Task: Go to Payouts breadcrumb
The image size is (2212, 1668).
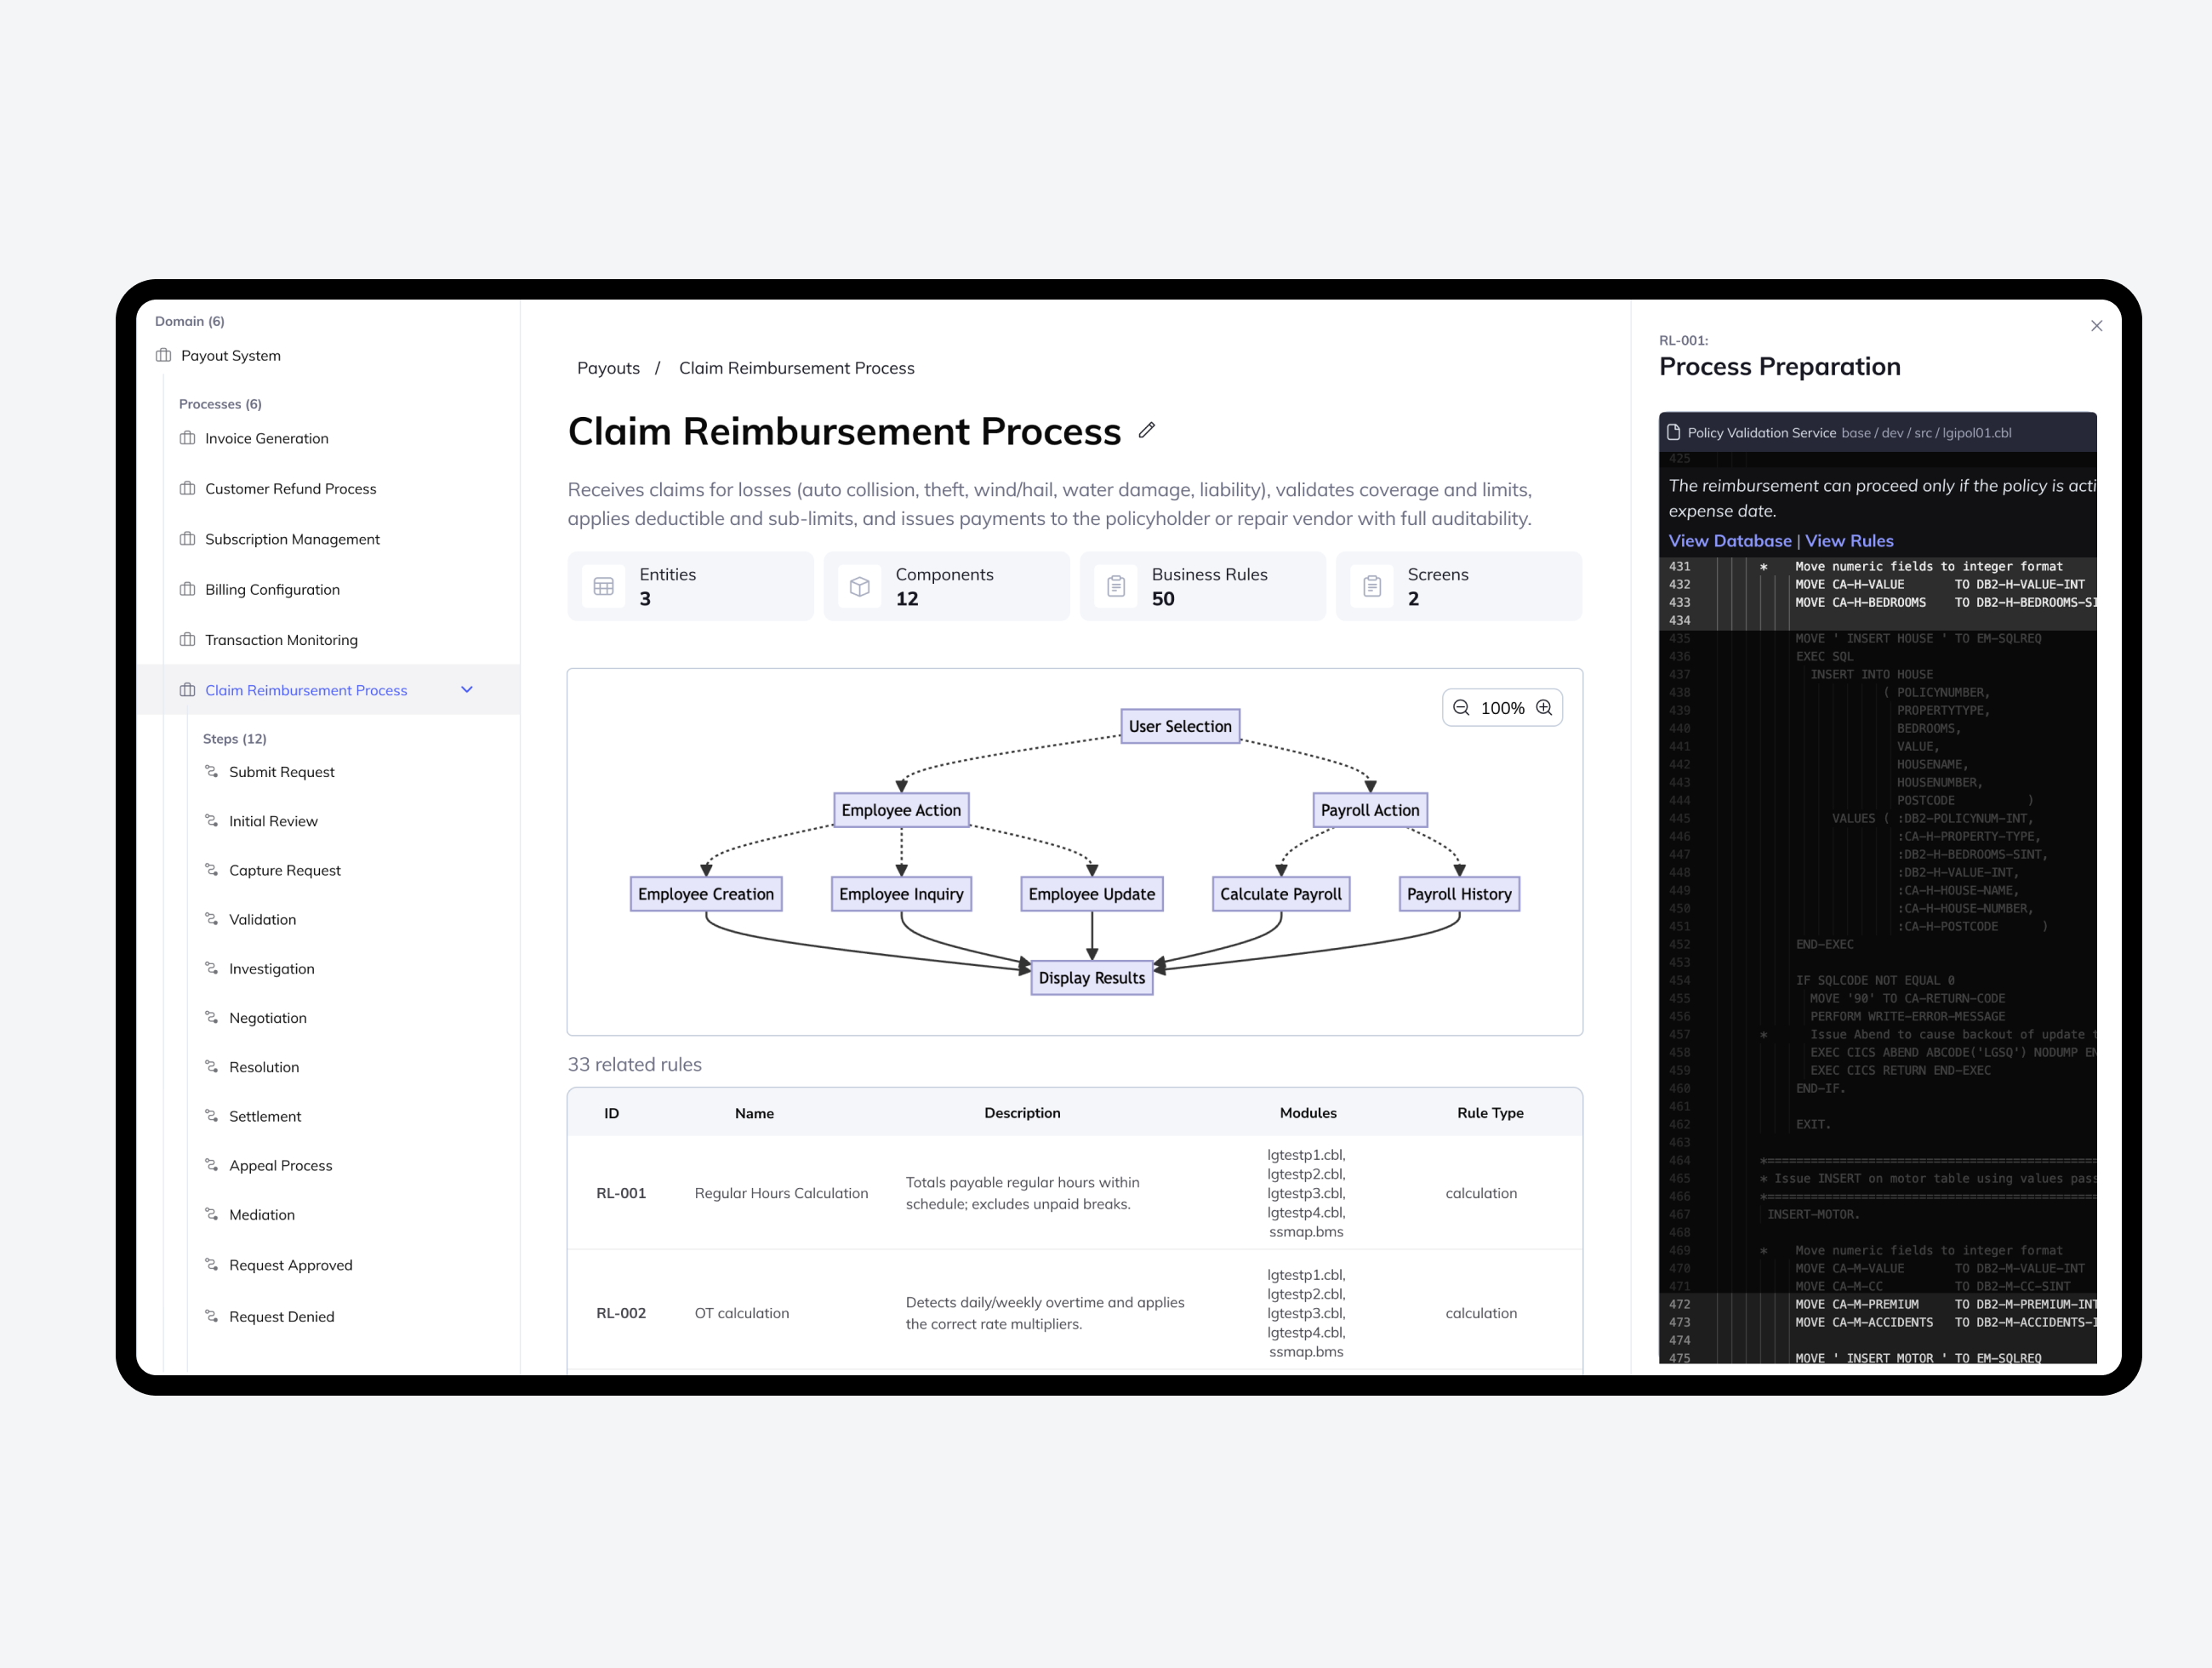Action: [608, 368]
